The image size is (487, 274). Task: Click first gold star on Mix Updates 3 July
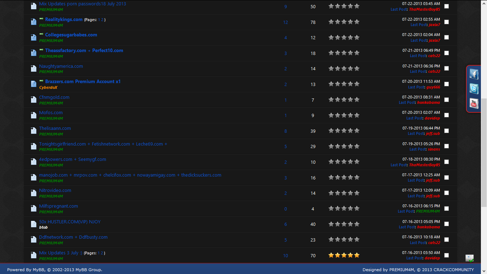point(331,255)
